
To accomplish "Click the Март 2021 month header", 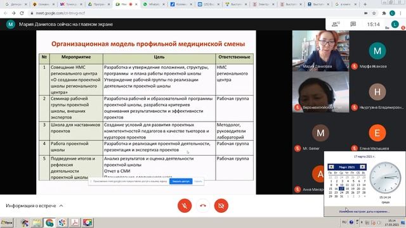I will point(347,167).
